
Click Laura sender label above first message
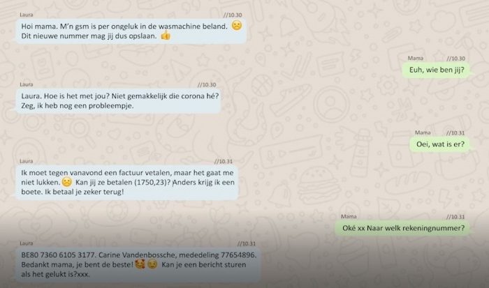[x=27, y=15]
